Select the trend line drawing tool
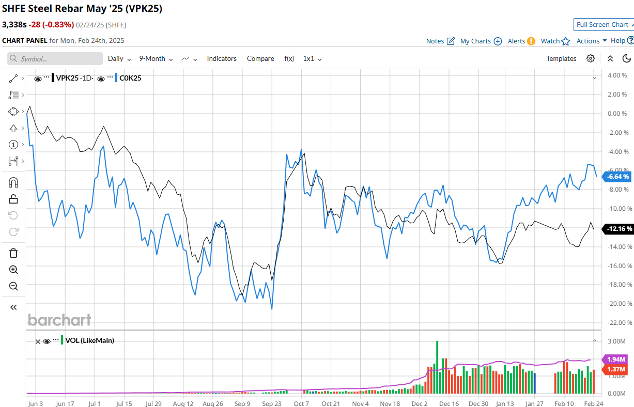Screen dimensions: 634x407 pos(13,79)
